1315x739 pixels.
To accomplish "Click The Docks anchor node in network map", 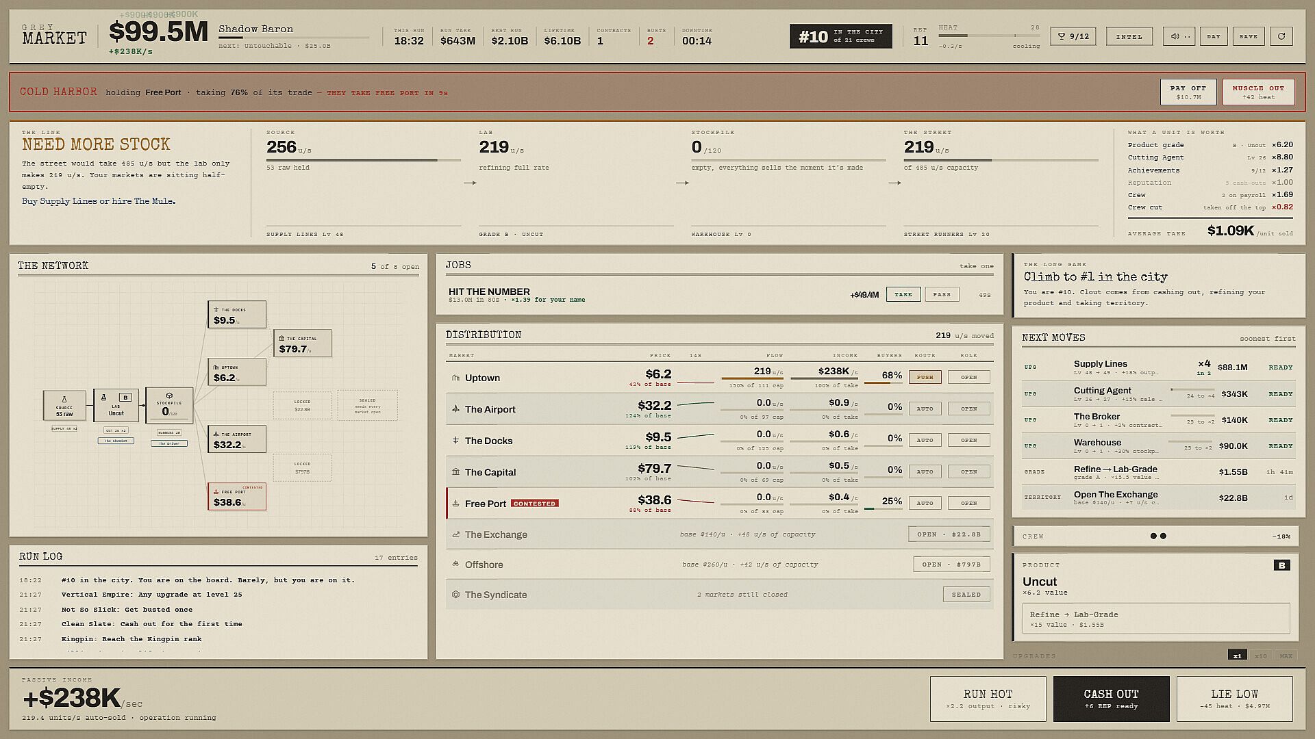I will click(237, 315).
